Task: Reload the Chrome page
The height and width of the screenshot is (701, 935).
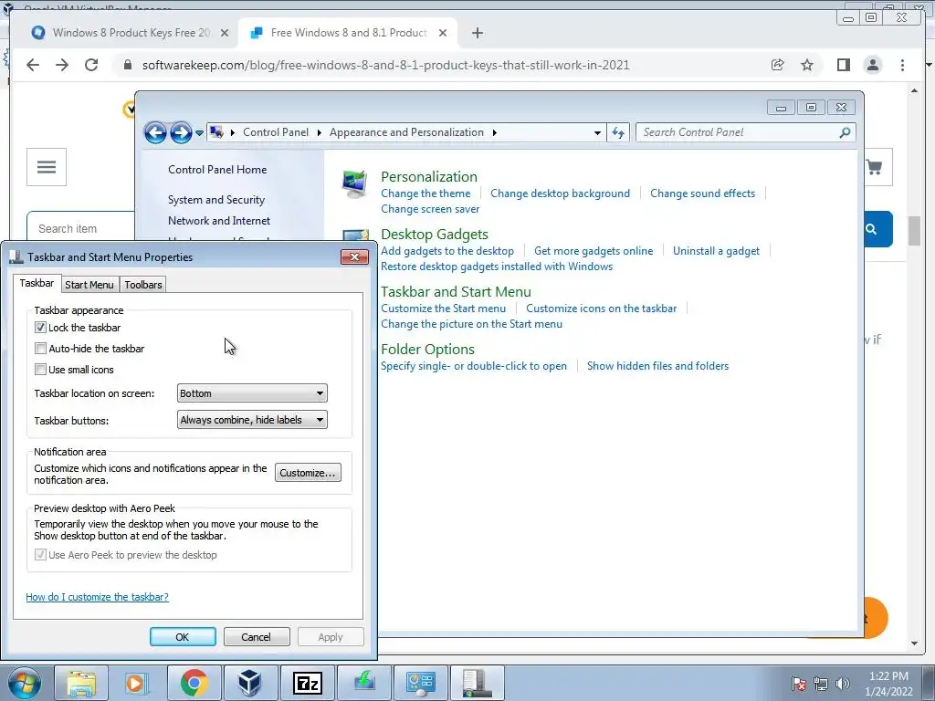Action: [91, 65]
